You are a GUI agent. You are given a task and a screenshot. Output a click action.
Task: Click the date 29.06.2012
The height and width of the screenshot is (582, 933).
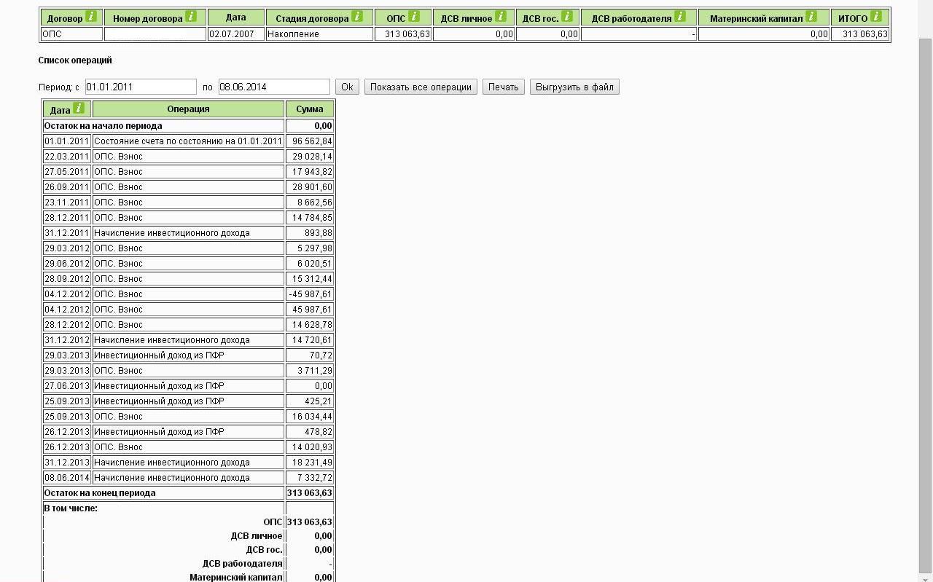coord(67,263)
